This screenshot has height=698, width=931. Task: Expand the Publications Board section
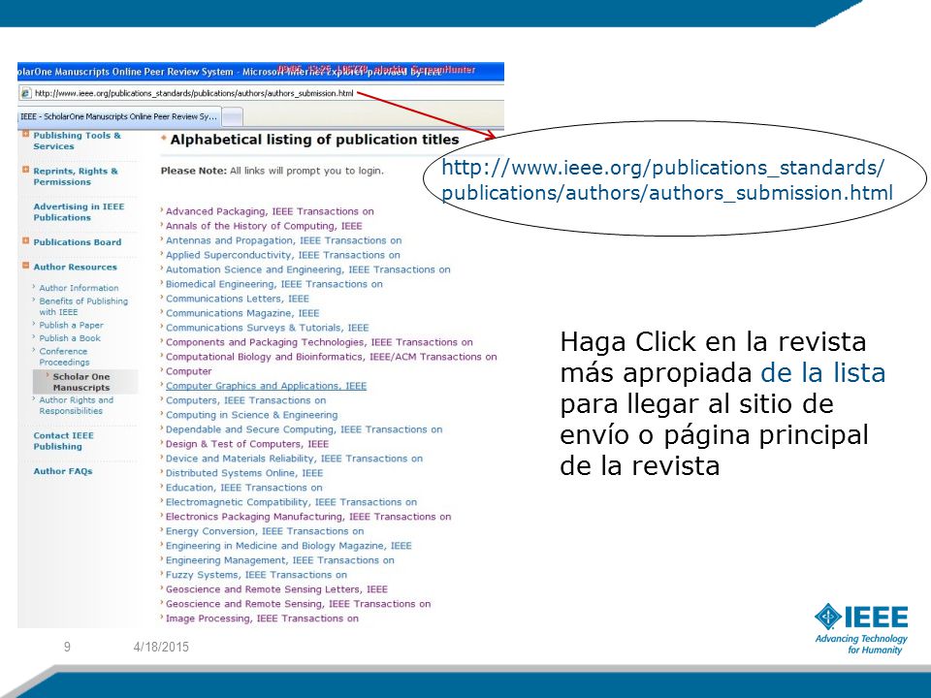tap(25, 241)
